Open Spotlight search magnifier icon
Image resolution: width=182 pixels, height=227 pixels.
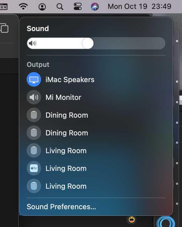[60, 7]
